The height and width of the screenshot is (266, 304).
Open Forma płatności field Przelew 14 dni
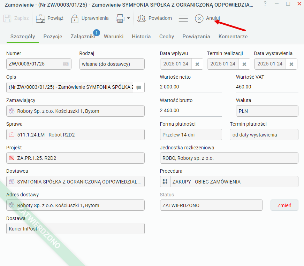pyautogui.click(x=191, y=134)
